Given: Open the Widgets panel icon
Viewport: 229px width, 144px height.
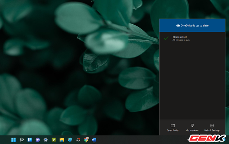Looking at the screenshot, I should tap(30, 140).
